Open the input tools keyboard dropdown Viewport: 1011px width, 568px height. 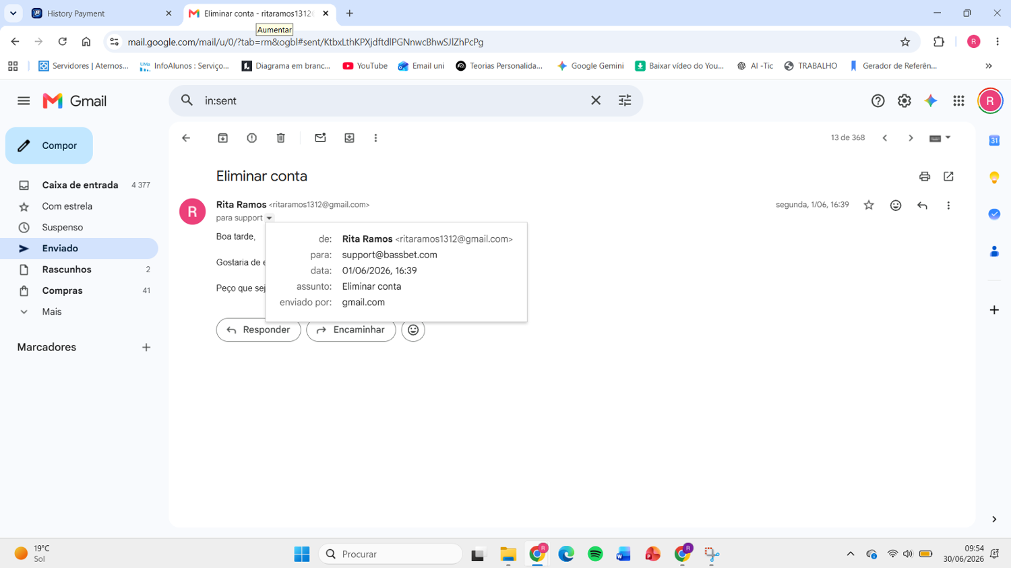940,137
